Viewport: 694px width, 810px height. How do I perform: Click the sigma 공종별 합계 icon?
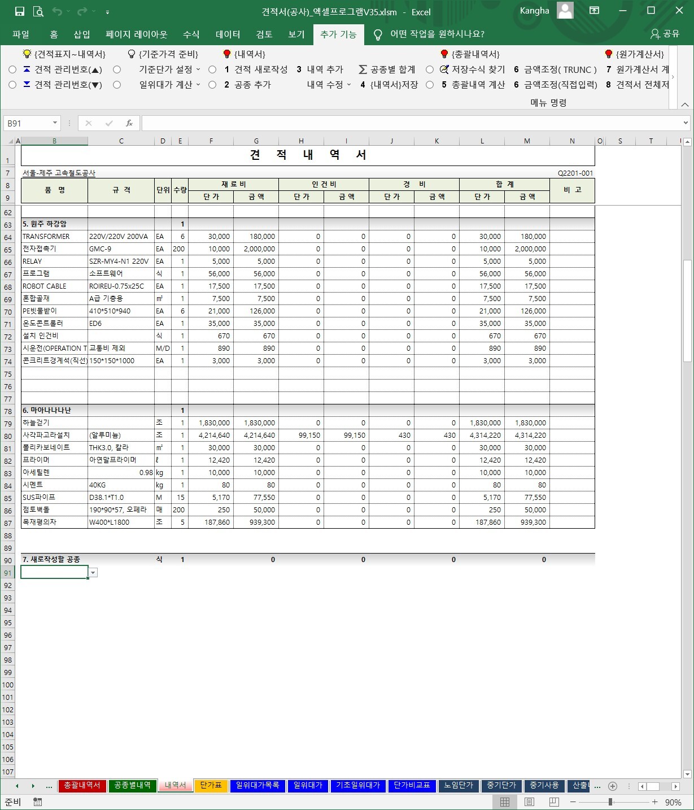click(363, 69)
